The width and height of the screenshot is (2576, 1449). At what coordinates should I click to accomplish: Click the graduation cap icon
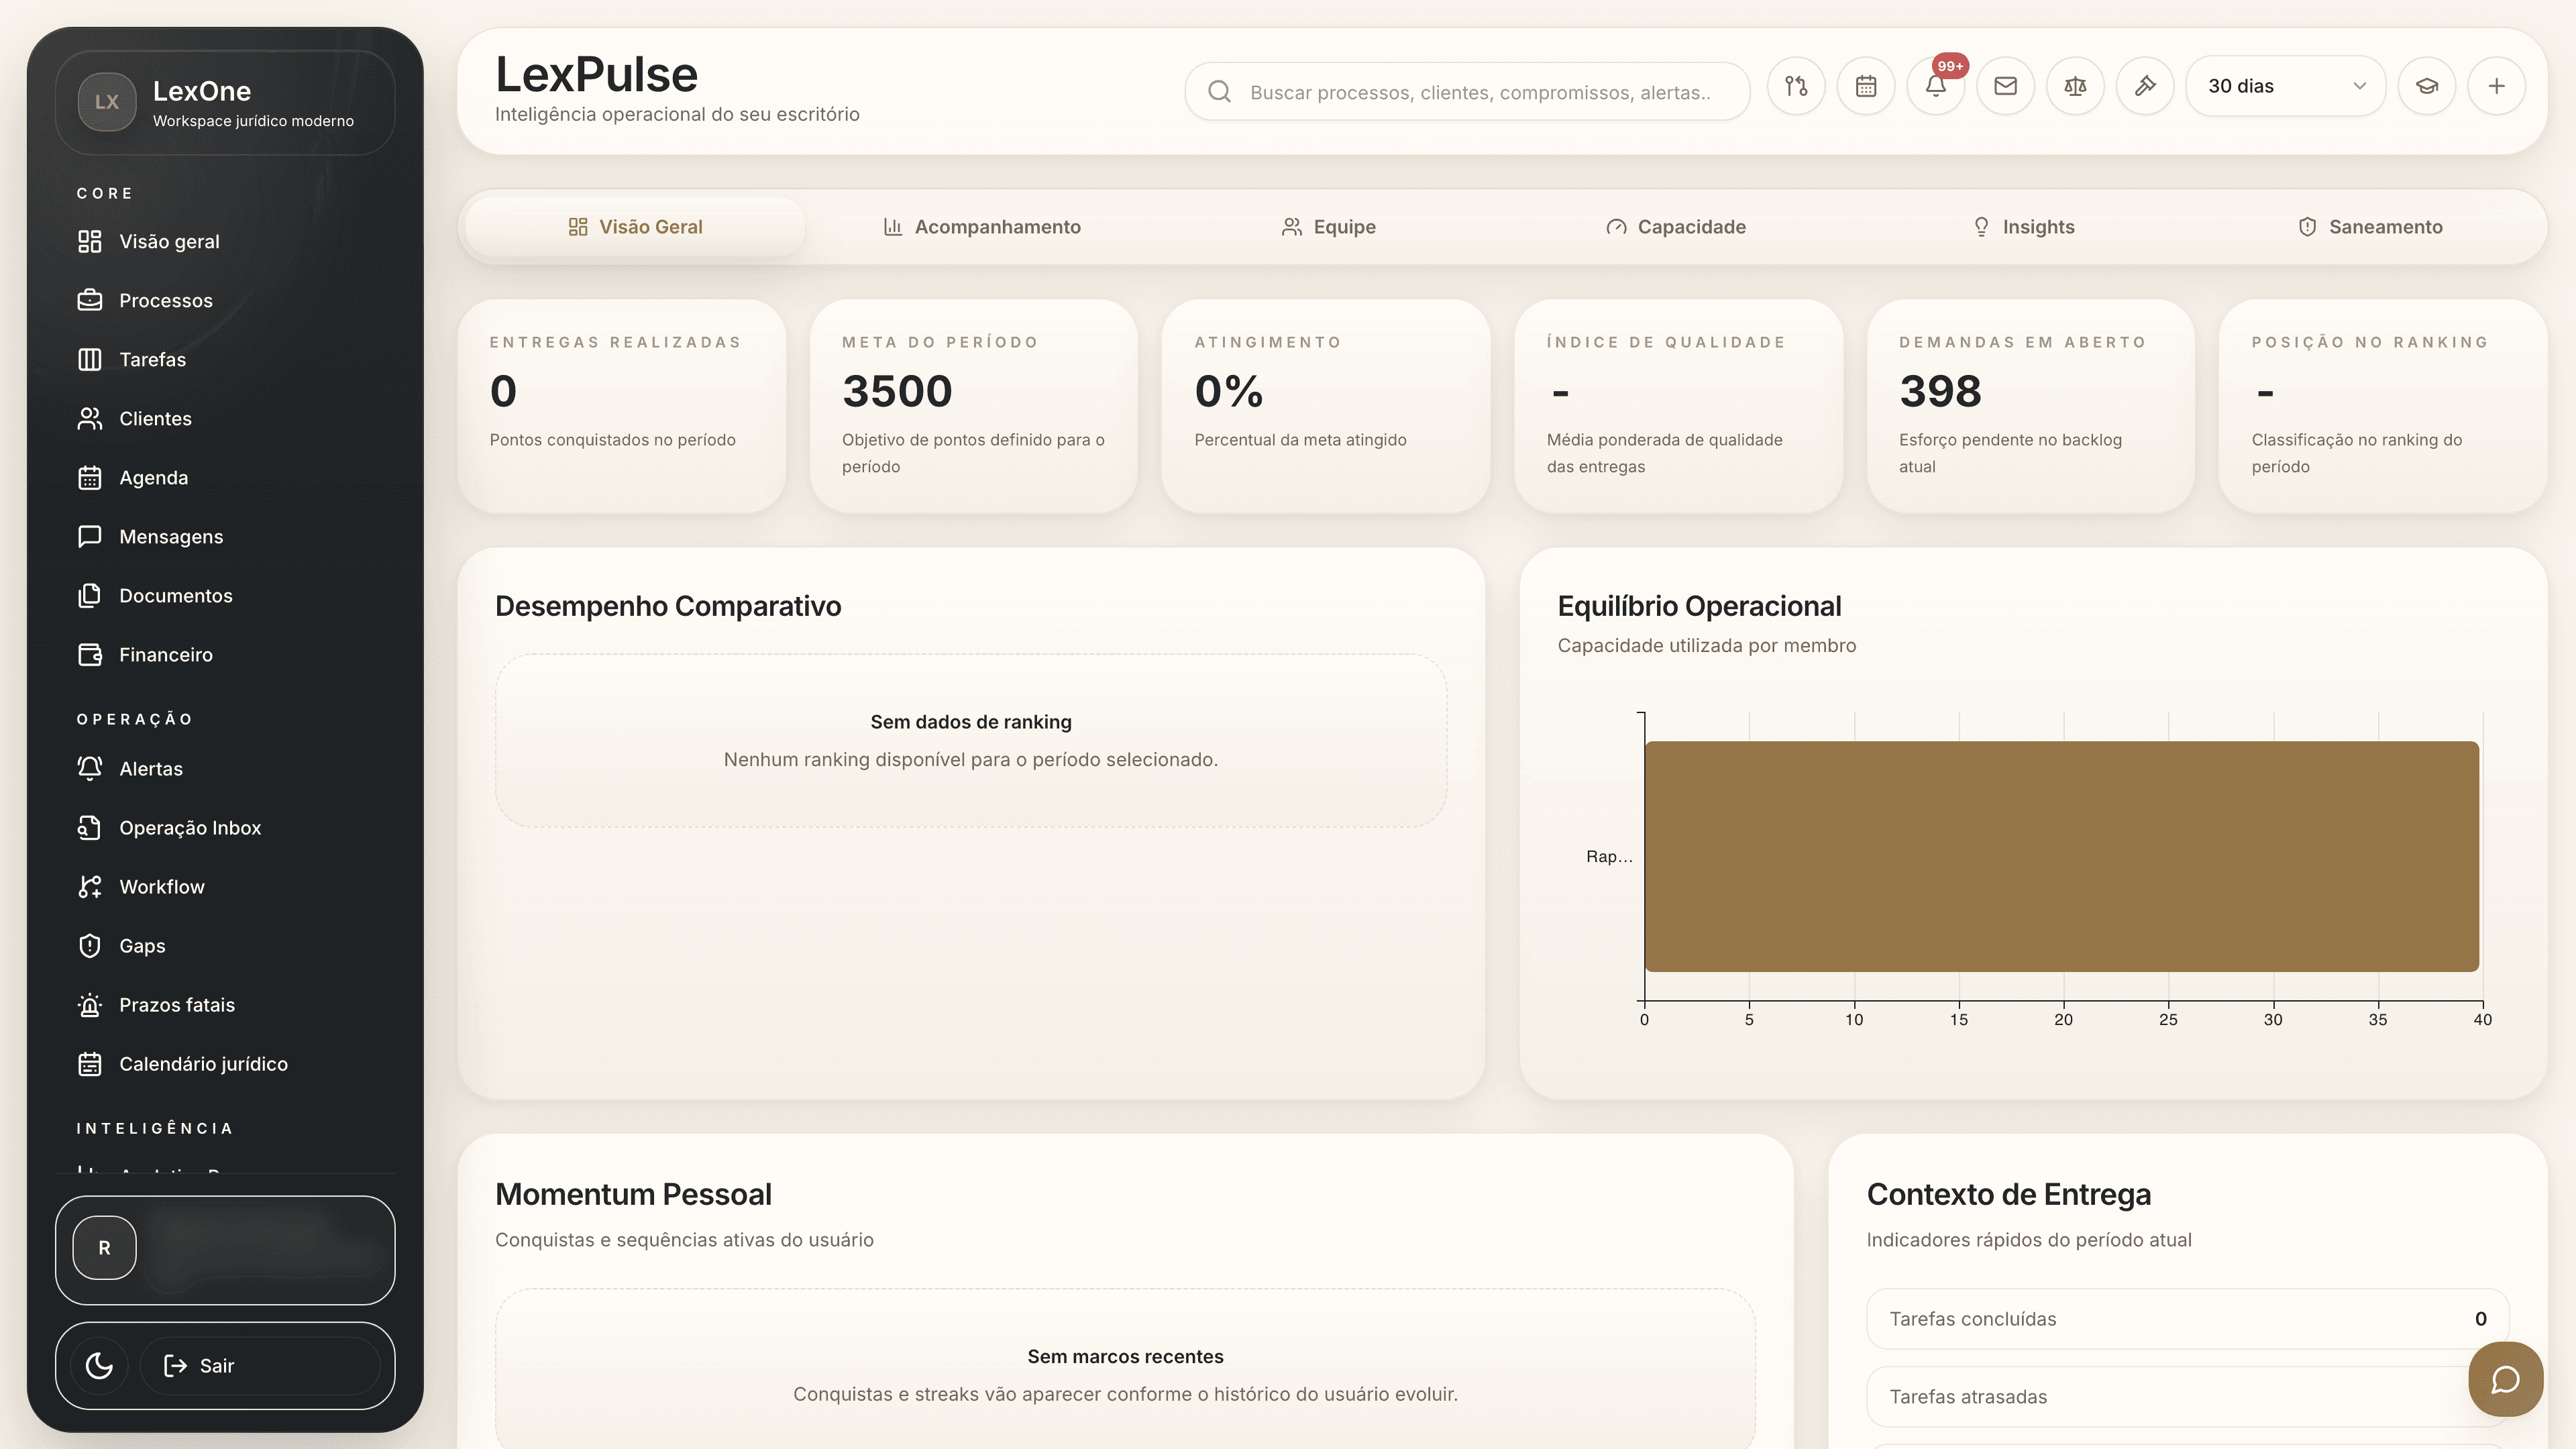2427,87
